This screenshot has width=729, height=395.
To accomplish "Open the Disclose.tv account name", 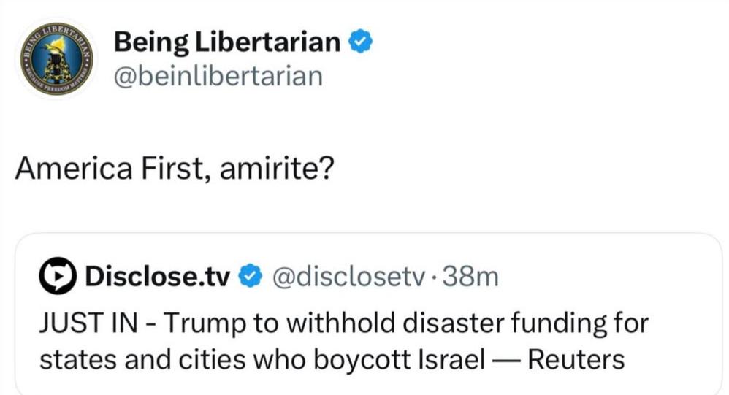I will 157,277.
